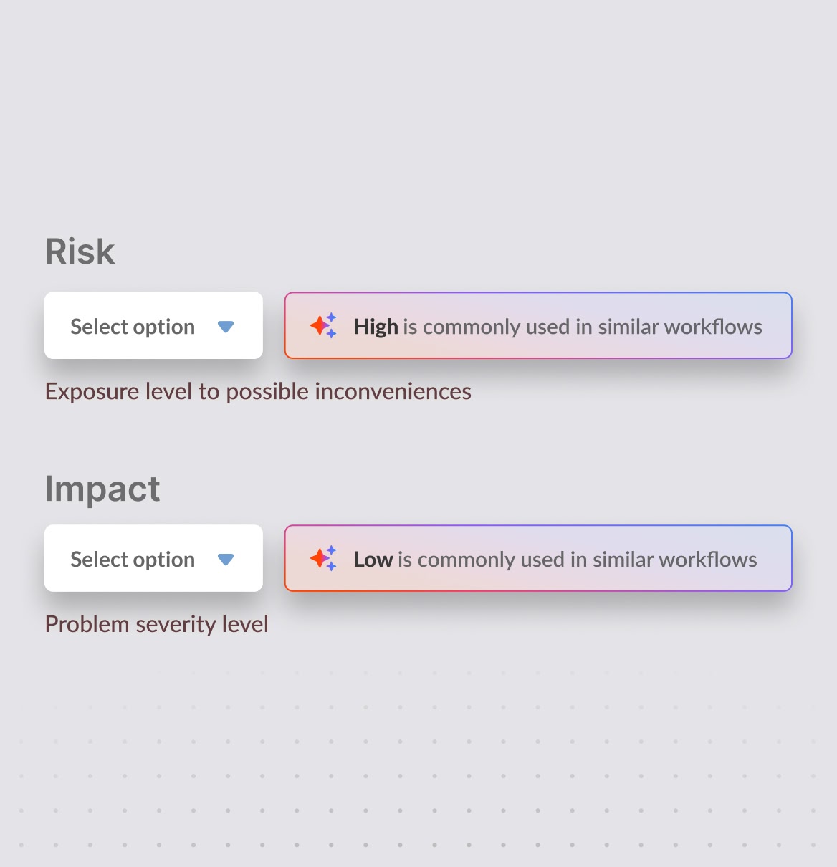Select the blue dropdown arrow in the Risk field
This screenshot has width=837, height=867.
[226, 326]
